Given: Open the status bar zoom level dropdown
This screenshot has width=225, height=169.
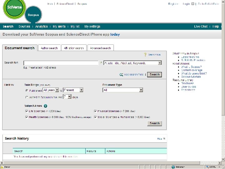Looking at the screenshot, I should [x=220, y=167].
